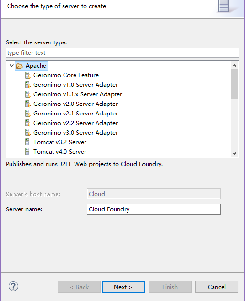245x301 pixels.
Task: Click the Geronimo Core Feature server icon
Action: (28, 75)
